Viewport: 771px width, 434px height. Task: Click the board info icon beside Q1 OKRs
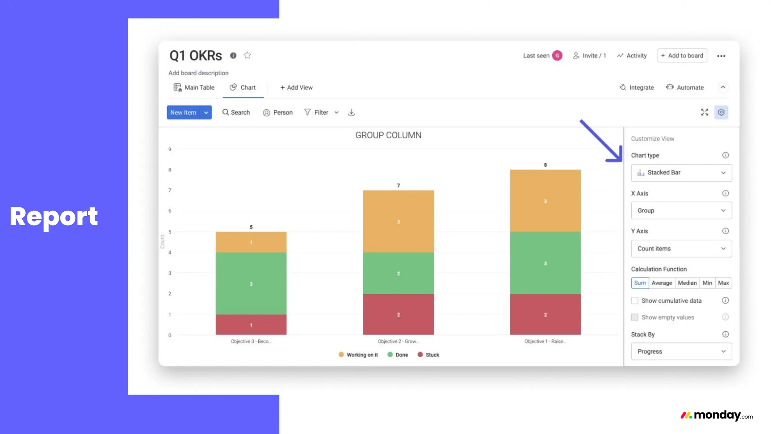click(x=233, y=56)
